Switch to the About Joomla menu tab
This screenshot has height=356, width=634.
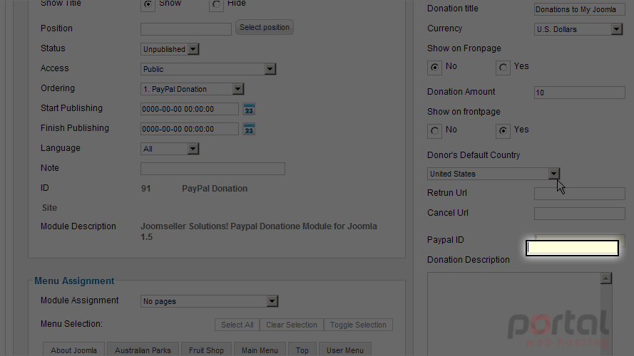(73, 350)
